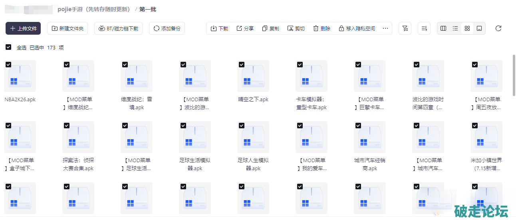Screen dimensions: 516x220
Task: Switch to large thumbnail view
Action: point(479,28)
